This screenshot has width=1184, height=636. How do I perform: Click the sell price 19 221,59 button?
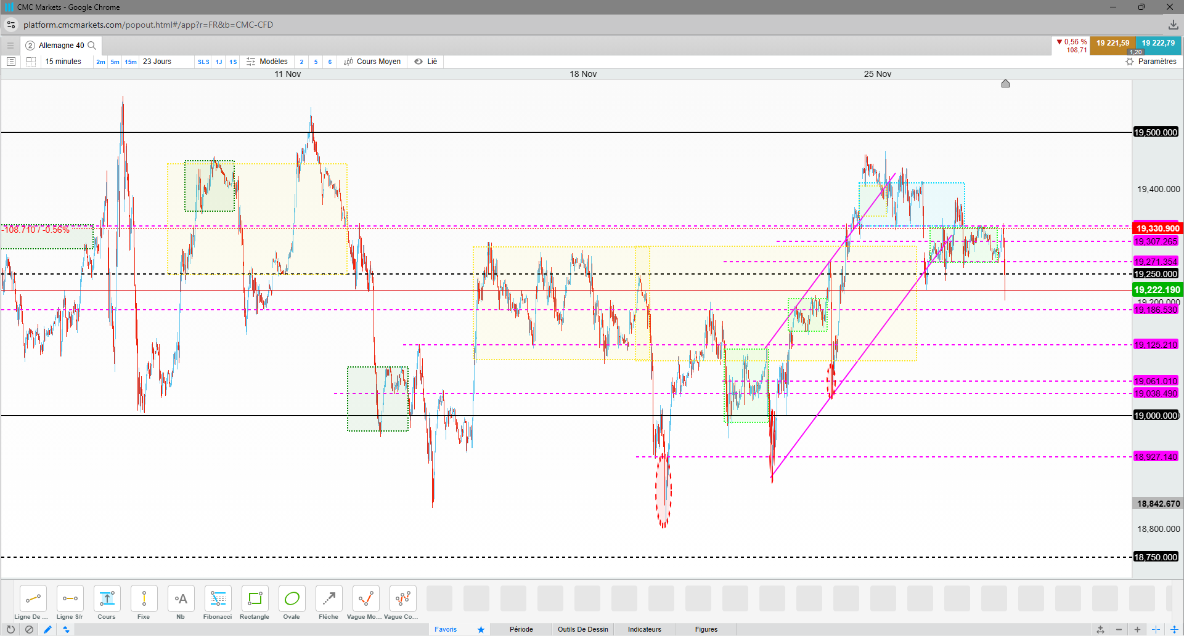click(1113, 46)
